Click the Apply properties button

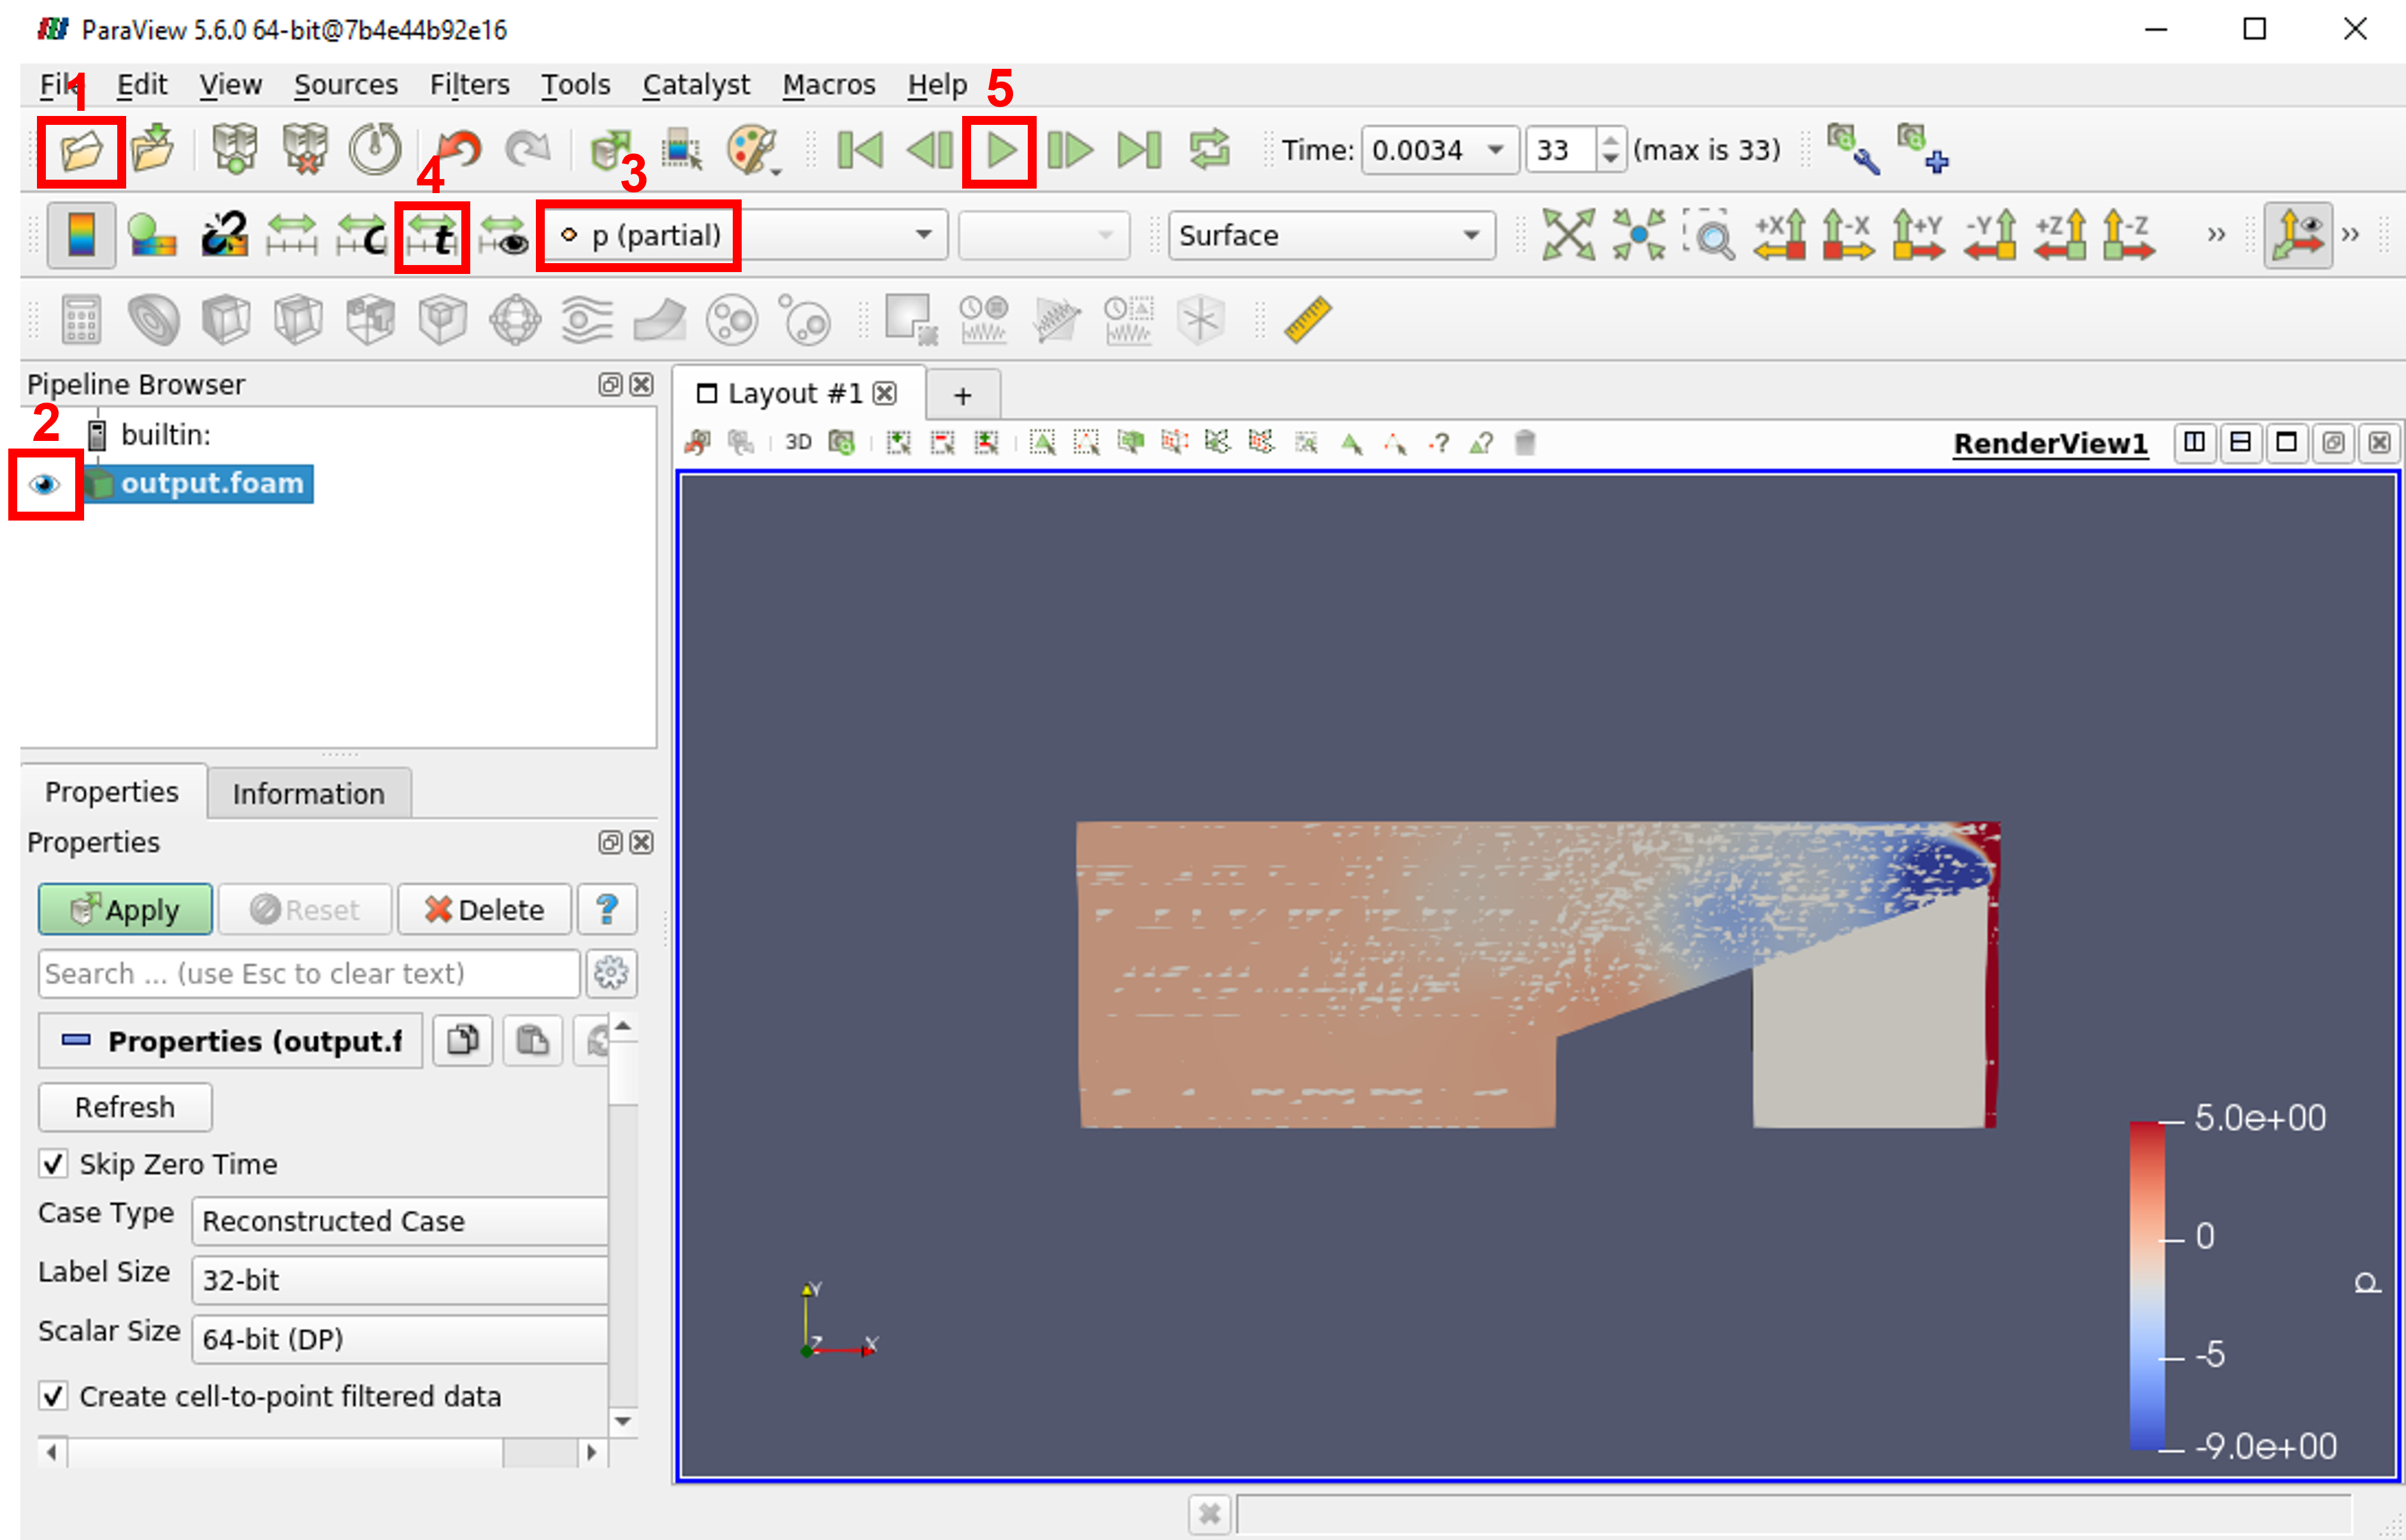click(x=124, y=909)
